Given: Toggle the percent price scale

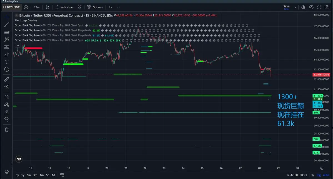Looking at the screenshot, I should (313, 175).
